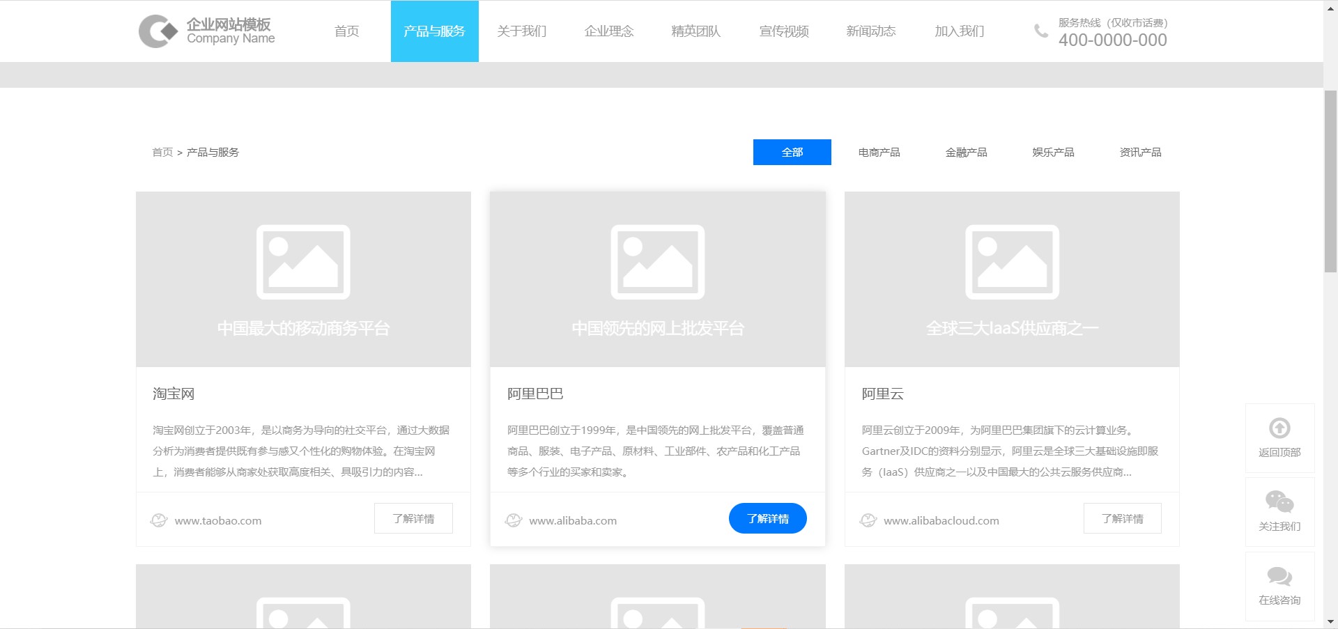Click the blue 了解详情 button for 阿里巴巴
This screenshot has height=629, width=1338.
tap(768, 518)
